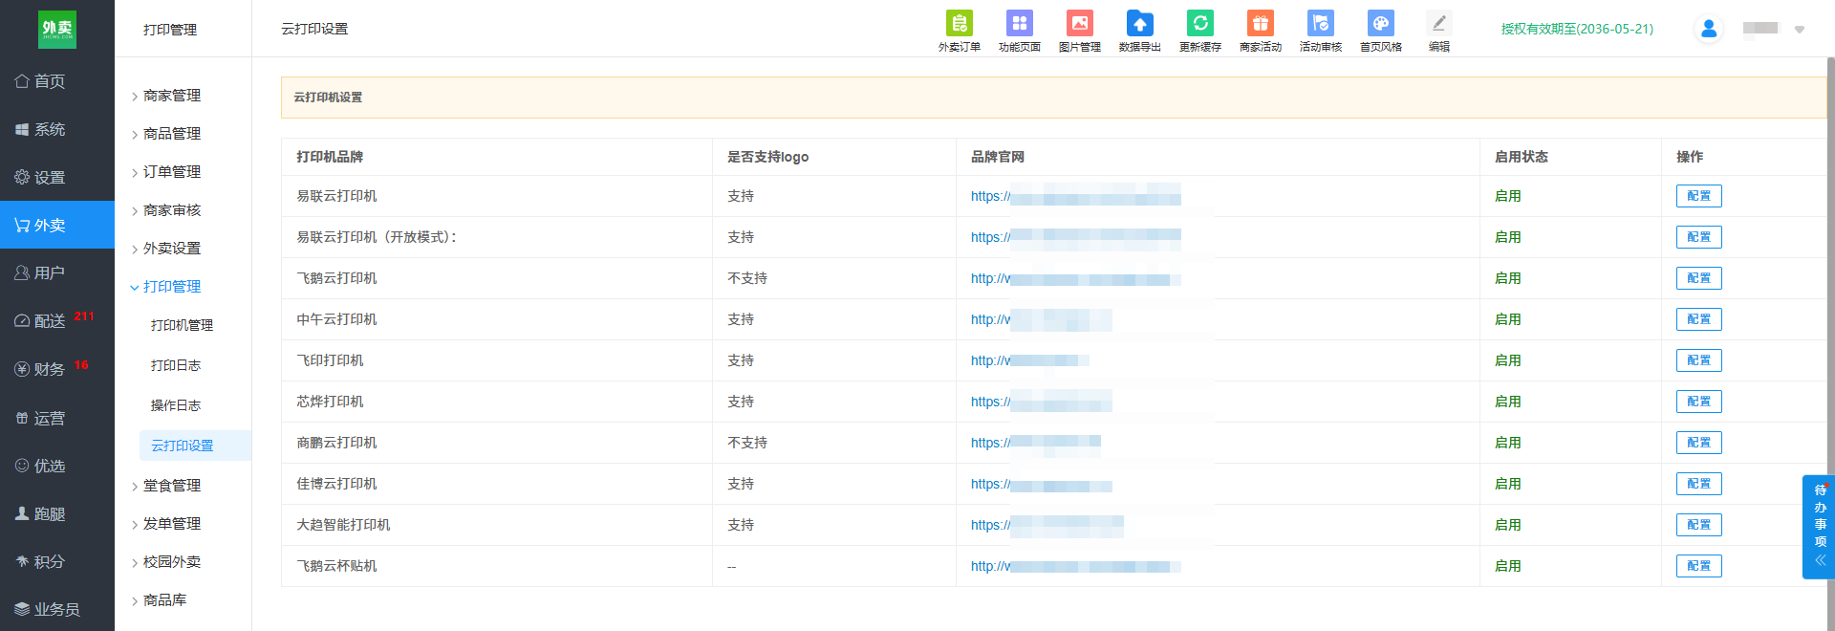Click the user avatar icon
Viewport: 1835px width, 631px height.
tap(1709, 29)
